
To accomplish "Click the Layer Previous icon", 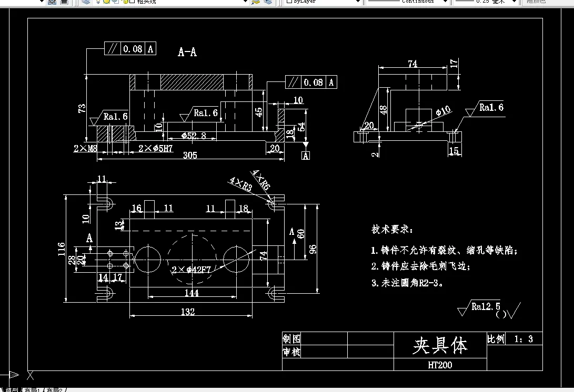I will click(x=267, y=3).
